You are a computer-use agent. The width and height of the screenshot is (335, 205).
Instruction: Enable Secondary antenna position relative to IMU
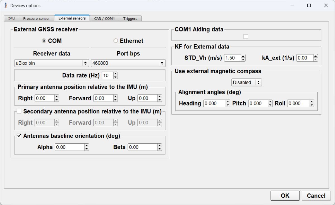[19, 111]
